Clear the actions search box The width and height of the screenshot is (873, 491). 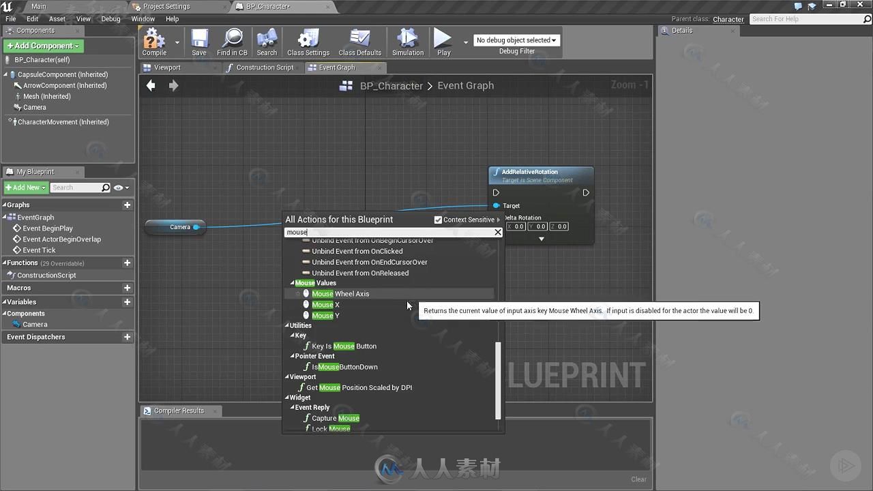[x=498, y=233]
